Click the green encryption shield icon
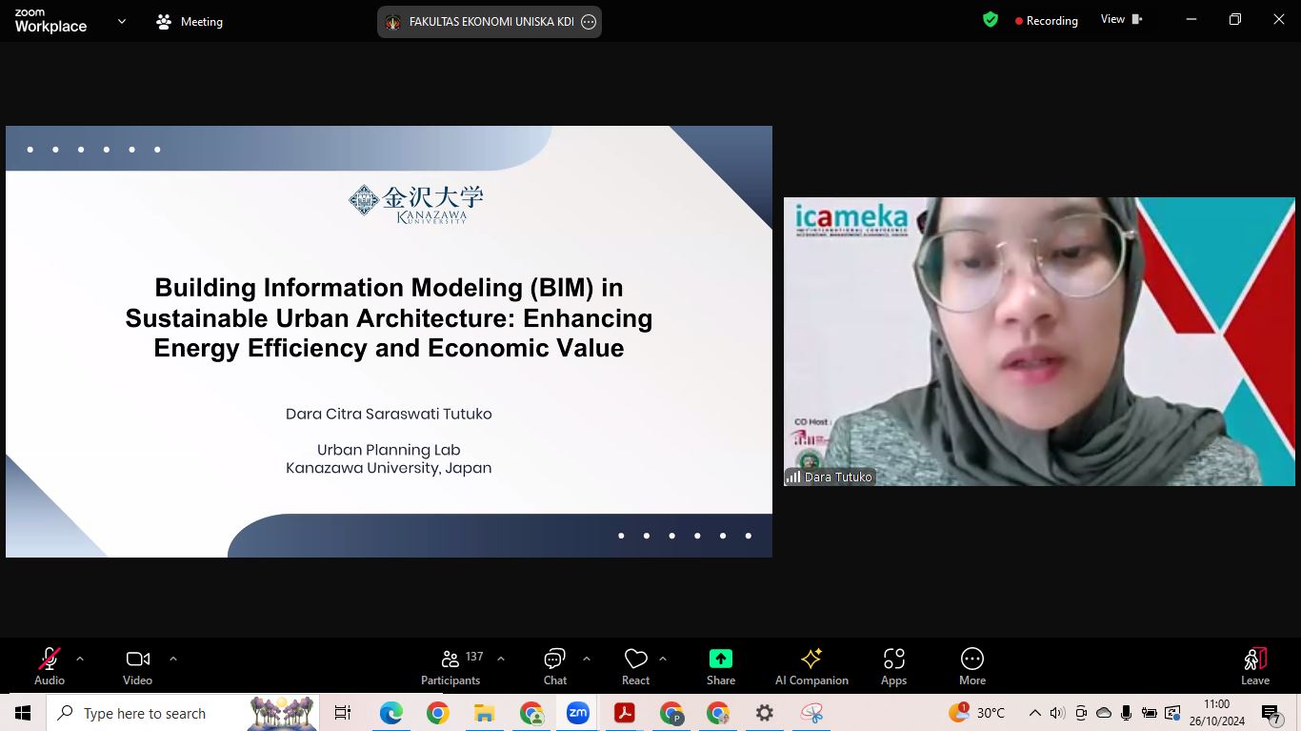 [x=991, y=20]
